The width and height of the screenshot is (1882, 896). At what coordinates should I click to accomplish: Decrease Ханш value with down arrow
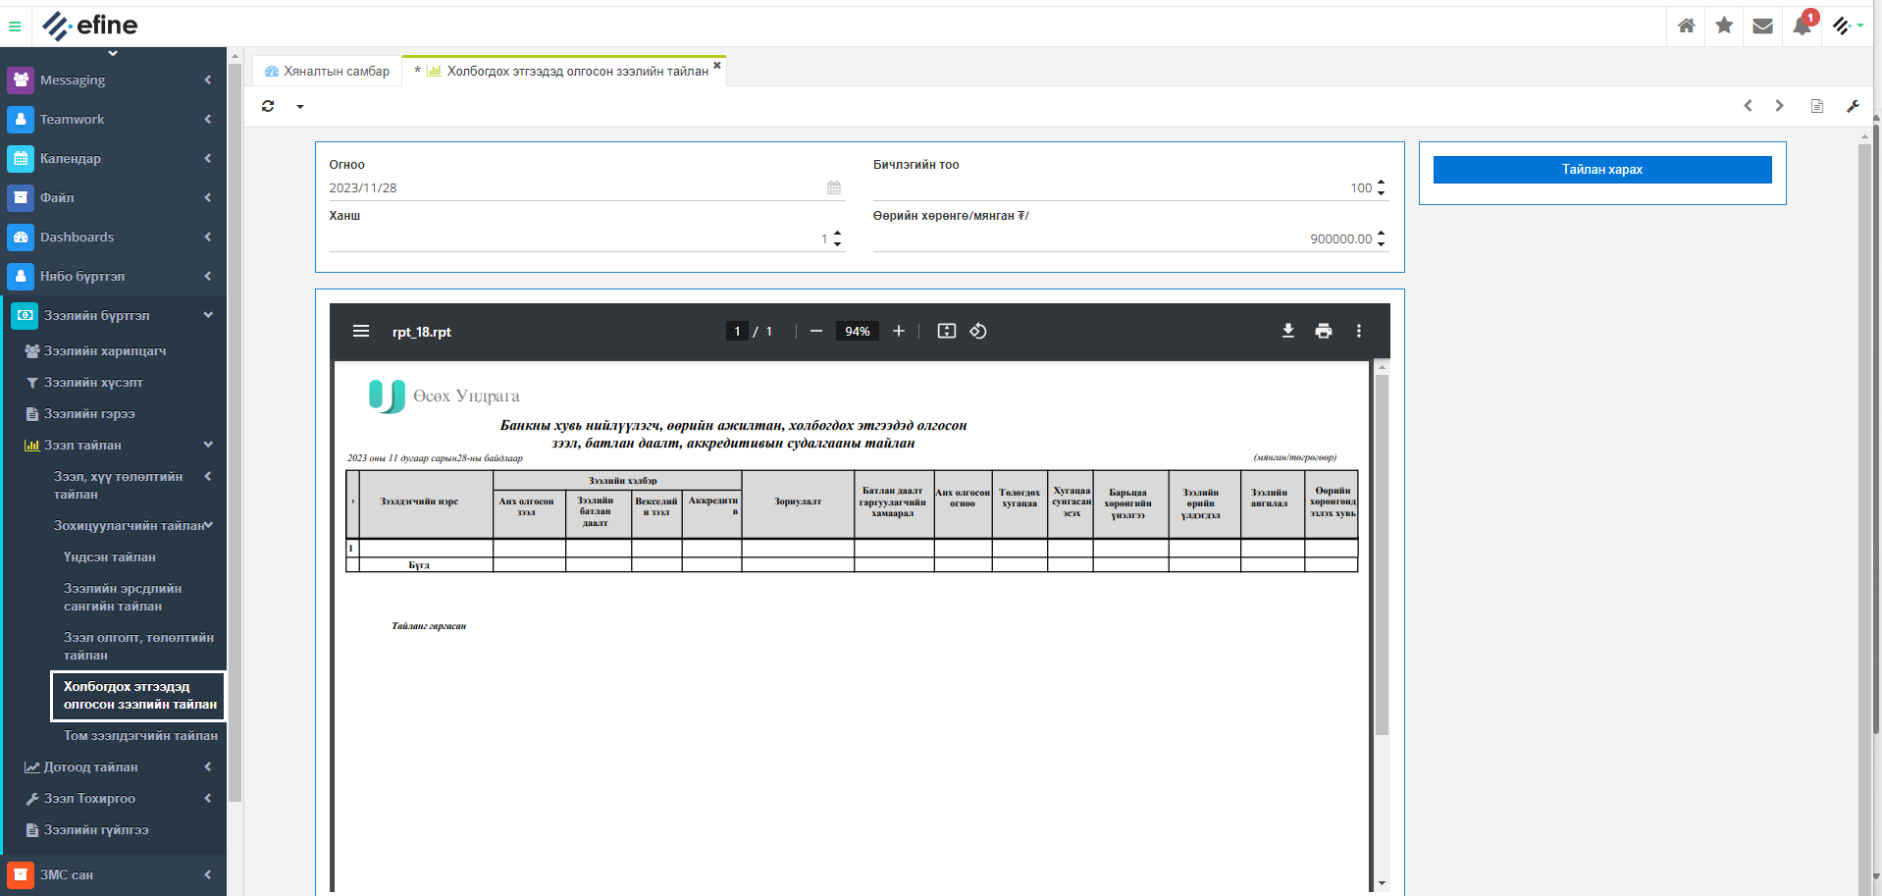click(837, 243)
